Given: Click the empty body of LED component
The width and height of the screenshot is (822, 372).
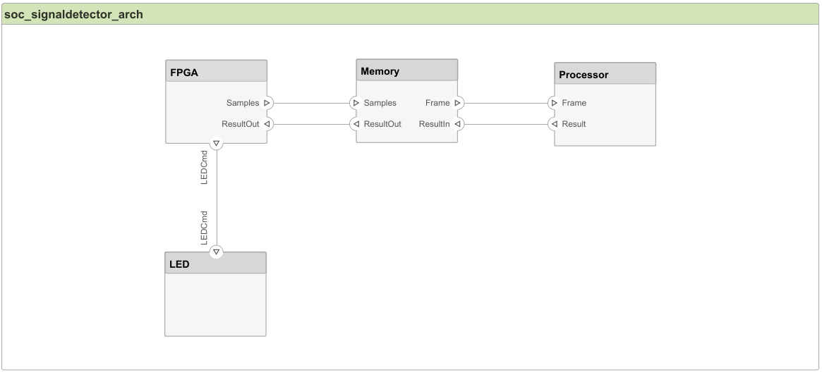Looking at the screenshot, I should 215,304.
